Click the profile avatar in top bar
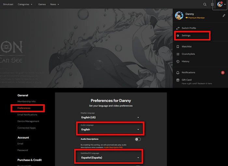 (220, 4)
